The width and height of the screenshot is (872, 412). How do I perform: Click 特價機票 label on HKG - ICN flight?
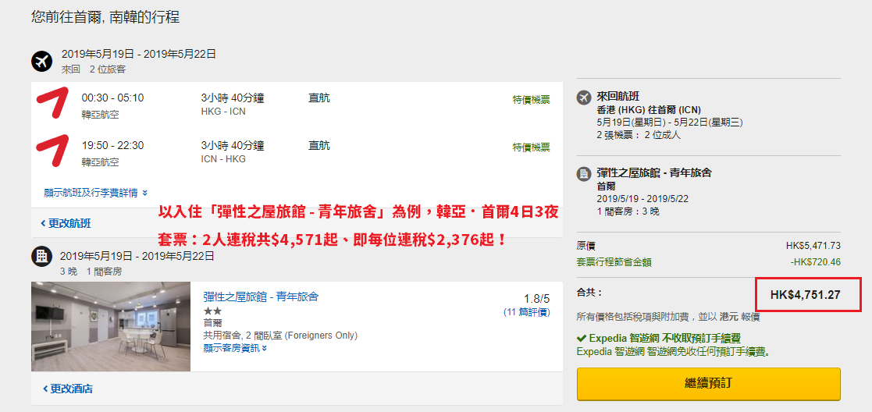(531, 100)
